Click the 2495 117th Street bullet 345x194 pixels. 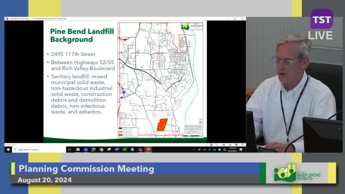pyautogui.click(x=73, y=54)
